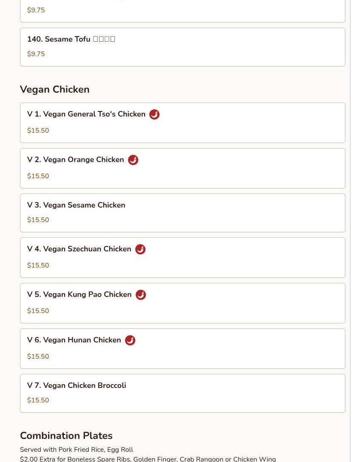Select V 1. Vegan General Tso's Chicken
359x462 pixels.
(182, 123)
